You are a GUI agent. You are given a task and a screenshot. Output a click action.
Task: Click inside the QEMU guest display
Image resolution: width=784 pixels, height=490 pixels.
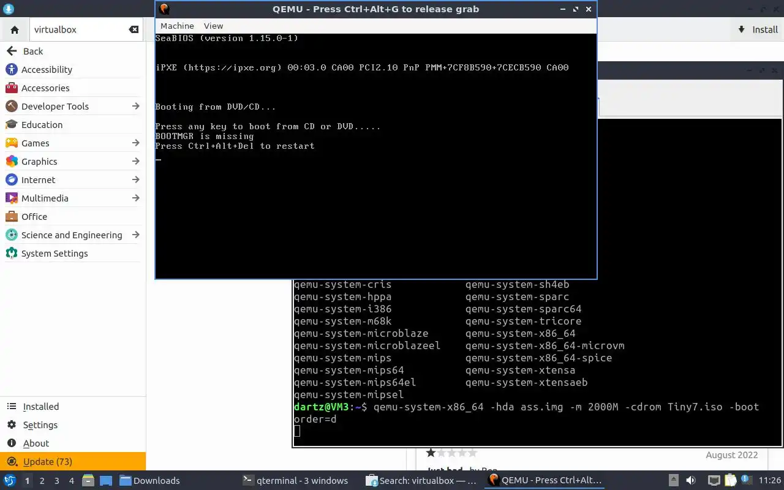click(375, 156)
